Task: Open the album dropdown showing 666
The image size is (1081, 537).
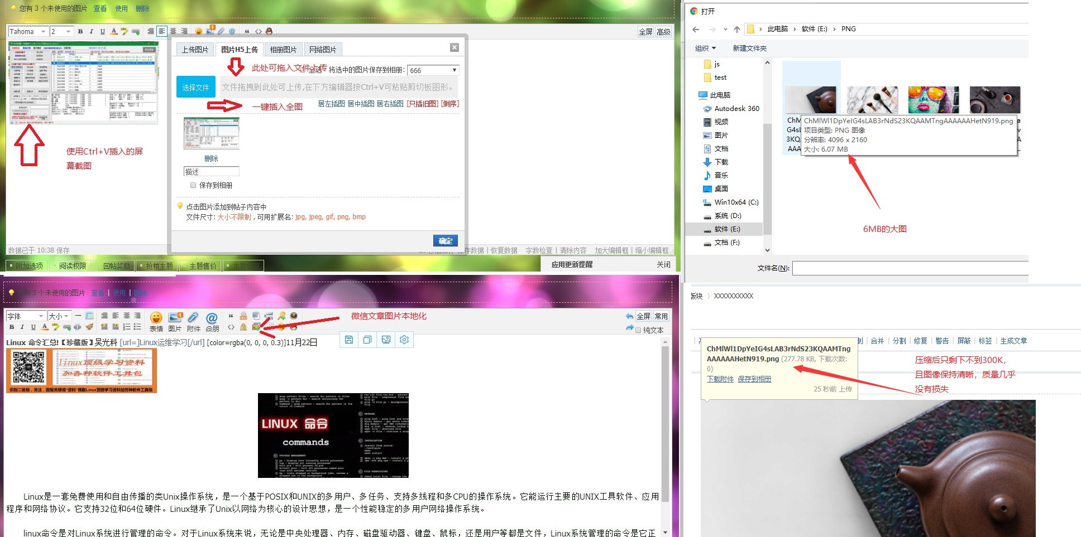Action: [433, 70]
